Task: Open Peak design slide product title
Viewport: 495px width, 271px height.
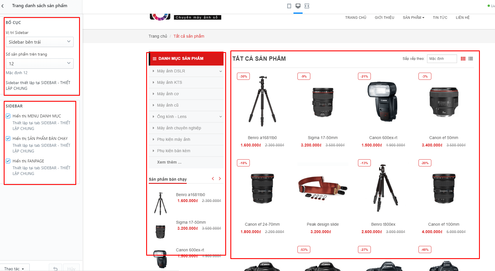Action: tap(323, 224)
